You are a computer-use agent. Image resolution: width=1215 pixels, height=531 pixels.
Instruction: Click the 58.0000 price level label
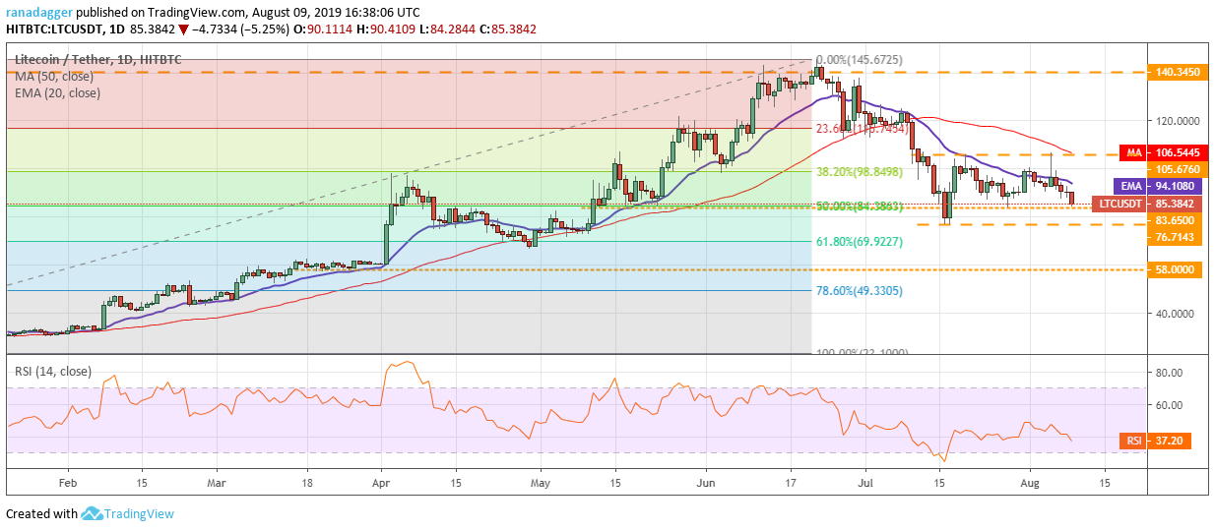(1174, 268)
